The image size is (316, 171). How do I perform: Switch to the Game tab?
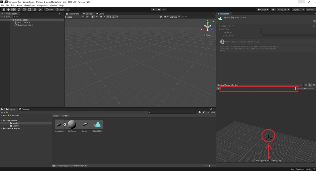pos(100,14)
